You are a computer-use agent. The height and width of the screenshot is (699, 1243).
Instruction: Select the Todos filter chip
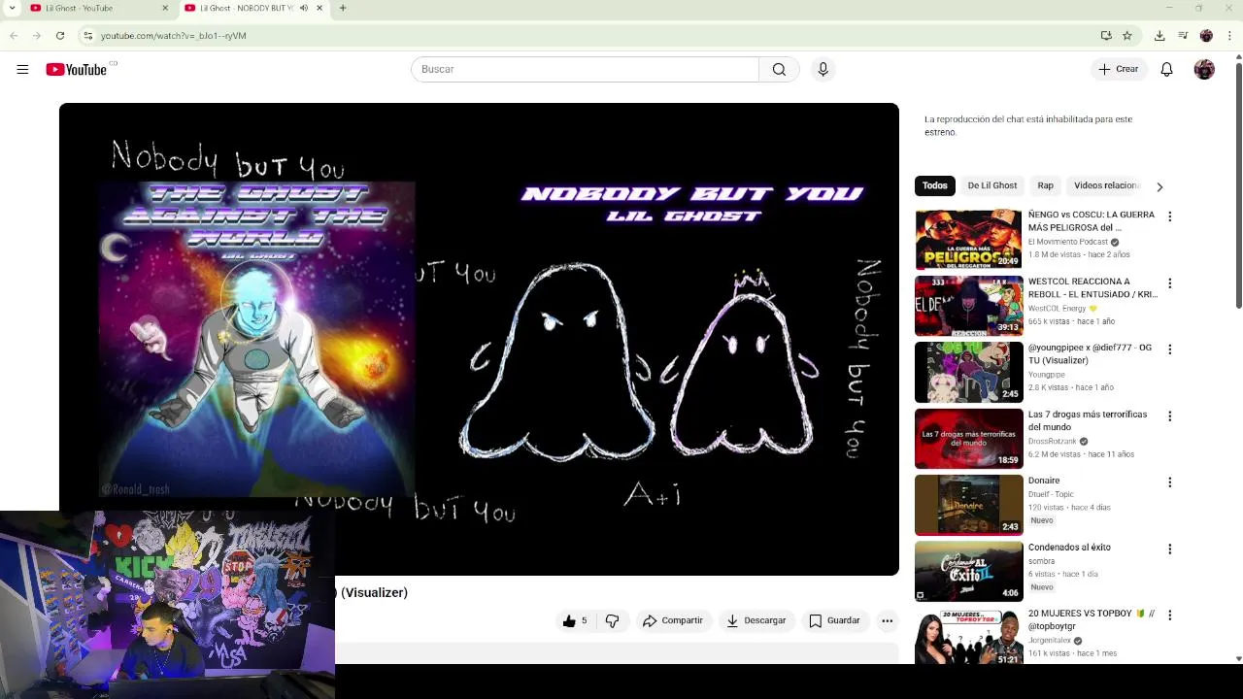935,185
